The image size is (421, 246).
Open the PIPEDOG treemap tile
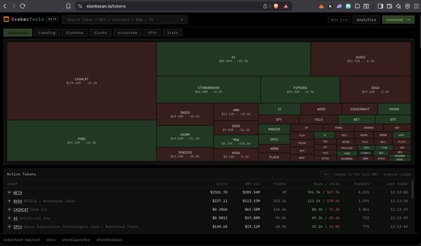(300, 90)
